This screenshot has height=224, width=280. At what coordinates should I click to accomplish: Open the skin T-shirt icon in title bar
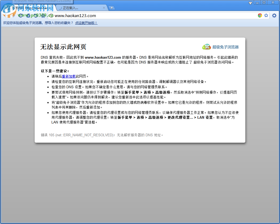pyautogui.click(x=250, y=3)
